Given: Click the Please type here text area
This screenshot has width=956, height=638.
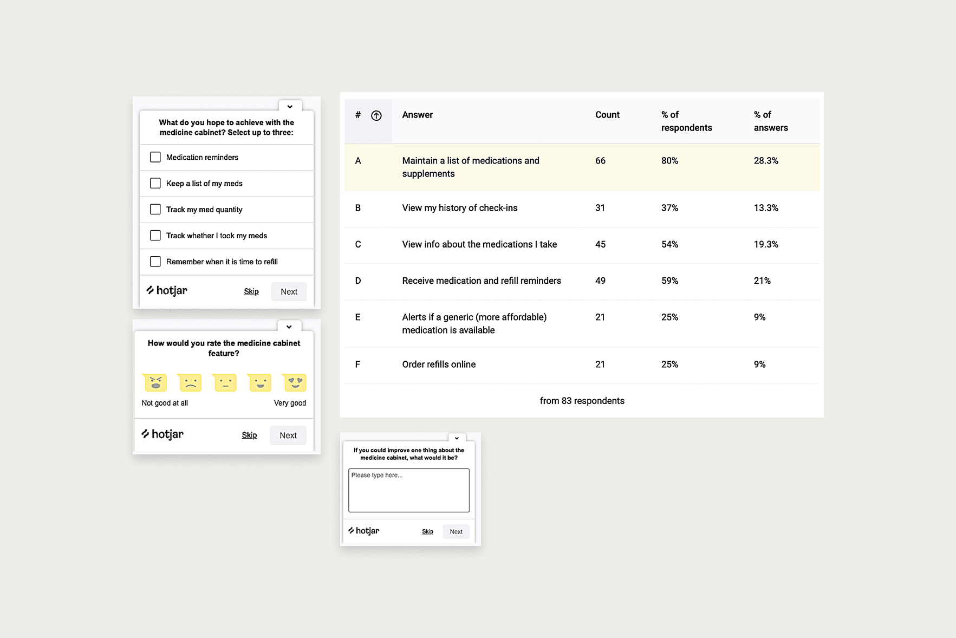Looking at the screenshot, I should pos(409,490).
